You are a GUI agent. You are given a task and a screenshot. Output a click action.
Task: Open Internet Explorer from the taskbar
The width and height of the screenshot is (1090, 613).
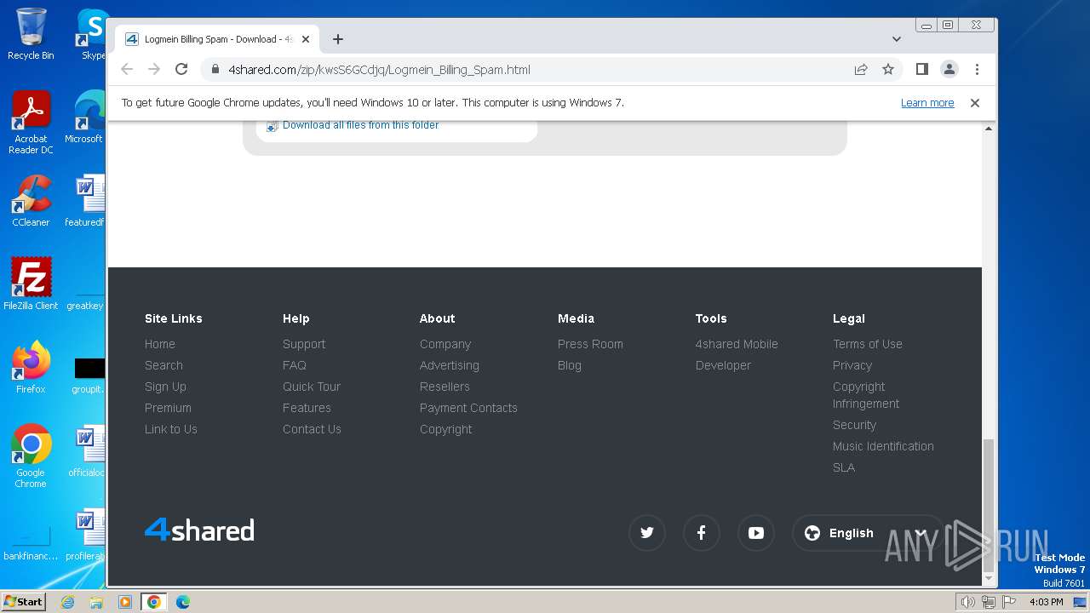pos(67,602)
